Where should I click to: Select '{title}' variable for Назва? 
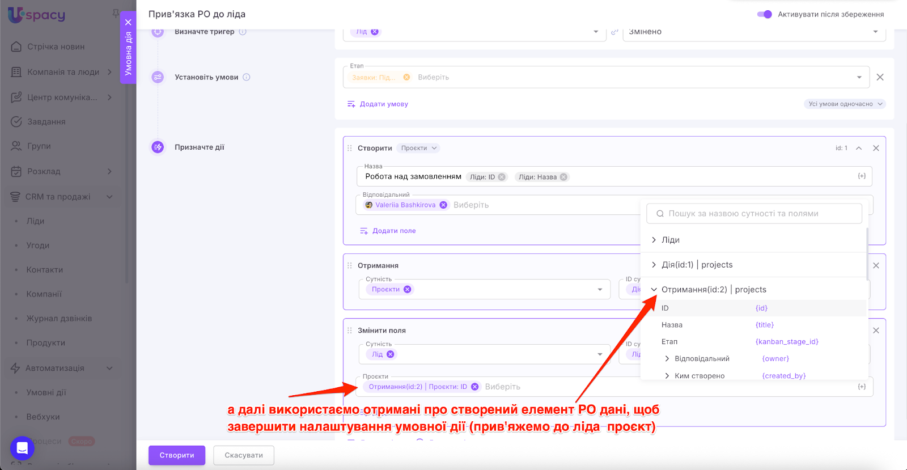(764, 325)
